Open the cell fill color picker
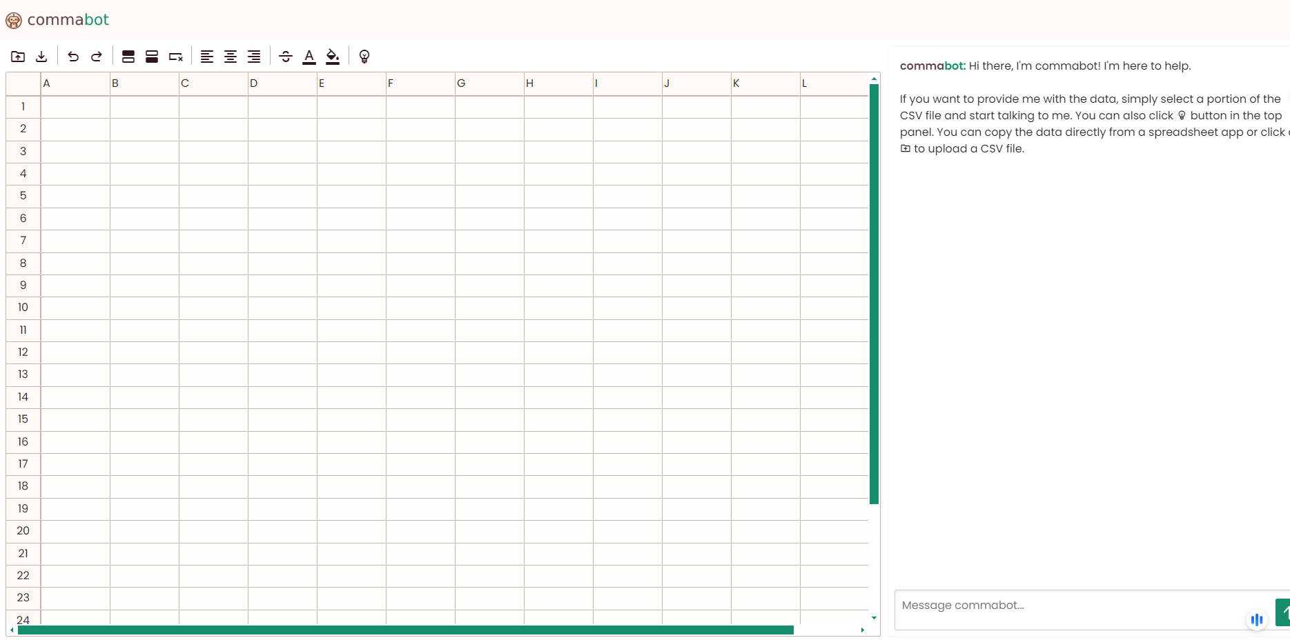 pyautogui.click(x=333, y=57)
